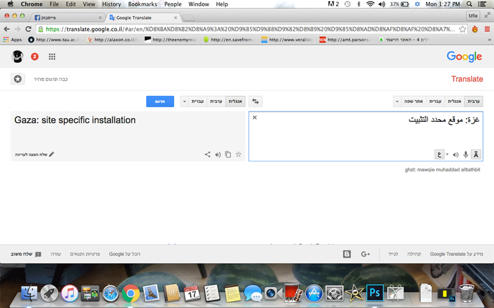Open the Bookmarks menu
This screenshot has height=308, width=494.
(142, 4)
